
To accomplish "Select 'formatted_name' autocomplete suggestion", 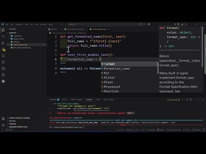I will [x=129, y=69].
